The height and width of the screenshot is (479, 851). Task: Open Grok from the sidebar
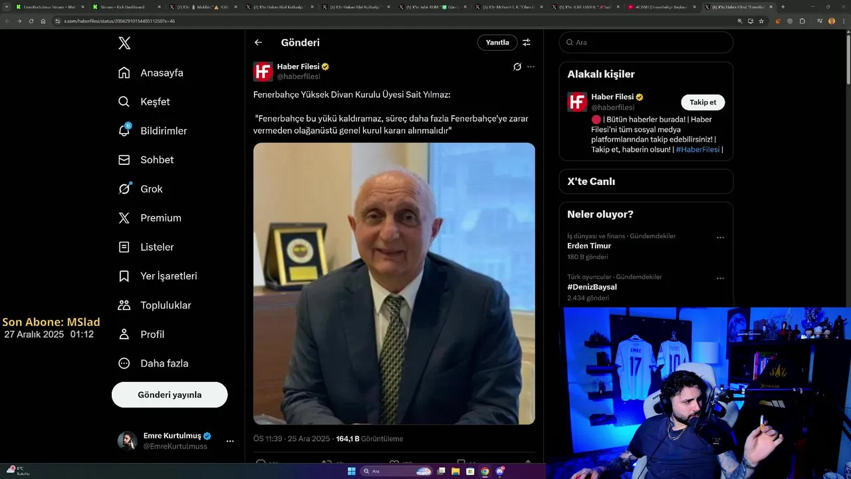(140, 189)
